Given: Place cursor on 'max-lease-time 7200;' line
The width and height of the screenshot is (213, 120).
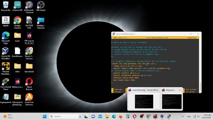Looking at the screenshot, I should 124,80.
